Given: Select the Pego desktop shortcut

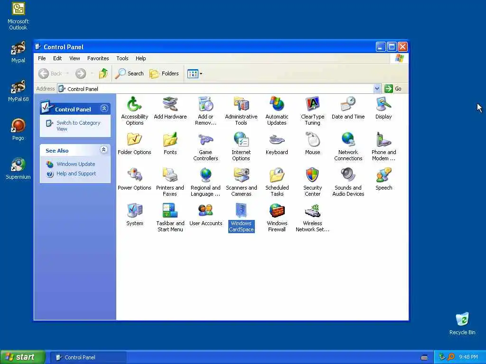Looking at the screenshot, I should [x=18, y=129].
